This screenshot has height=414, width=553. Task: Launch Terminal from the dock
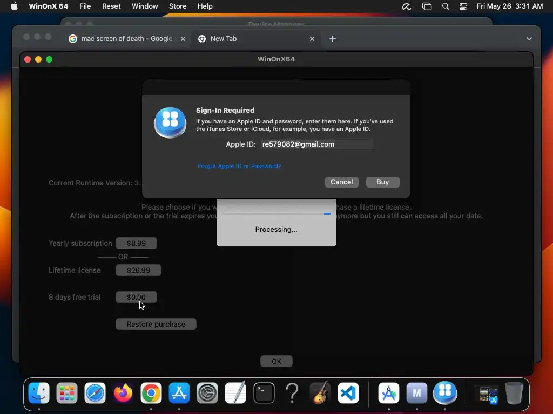click(x=264, y=392)
